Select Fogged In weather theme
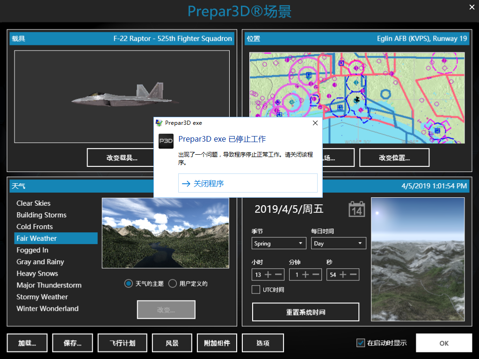The width and height of the screenshot is (479, 359). tap(56, 250)
